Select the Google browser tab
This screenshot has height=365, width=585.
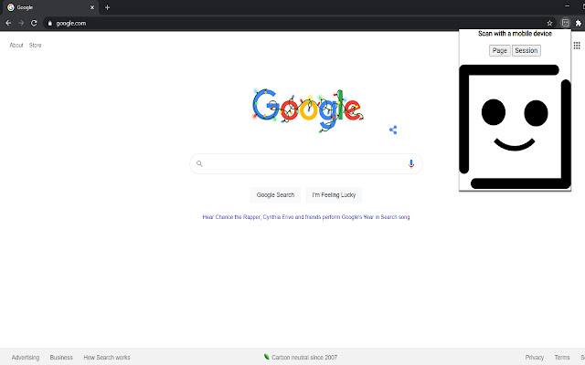pos(50,7)
